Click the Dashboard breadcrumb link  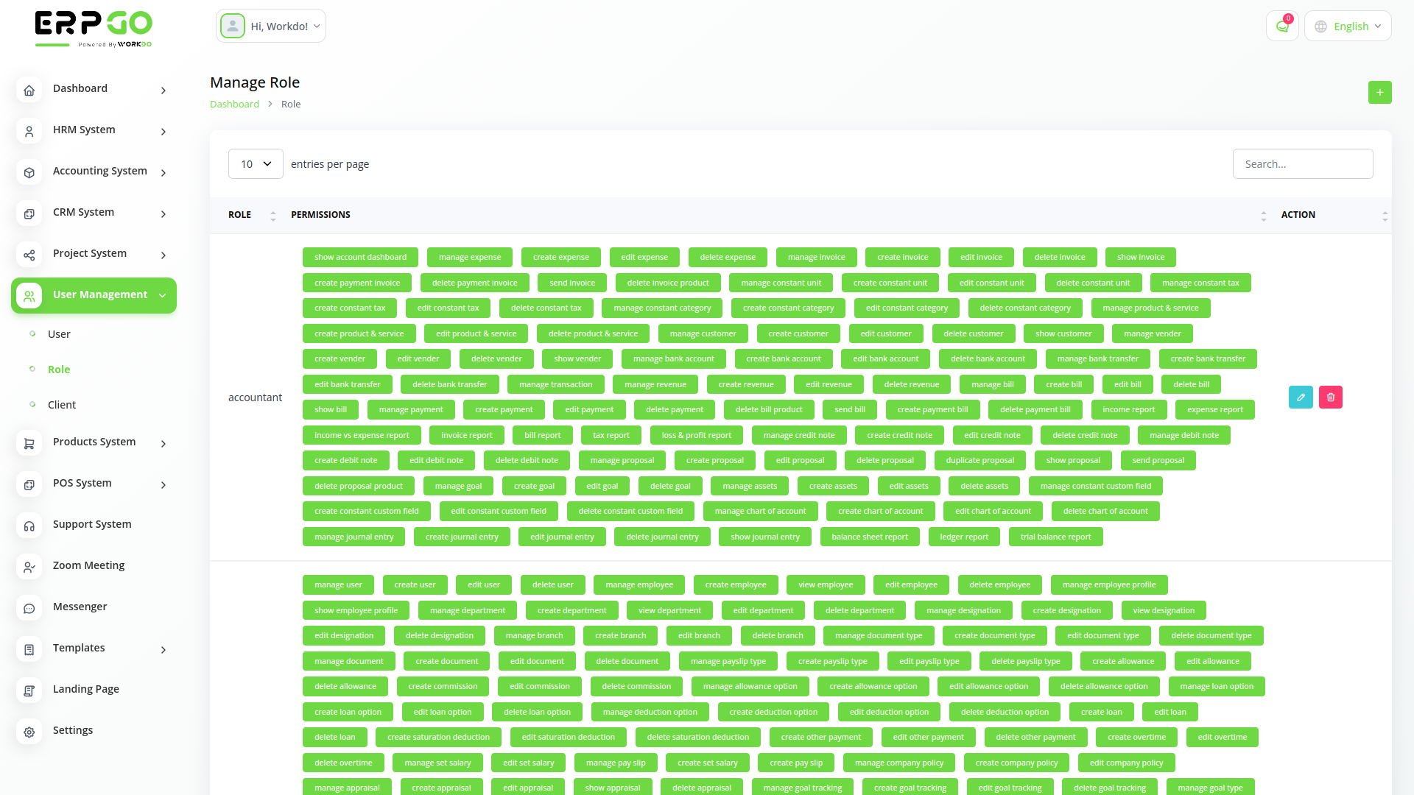point(234,105)
